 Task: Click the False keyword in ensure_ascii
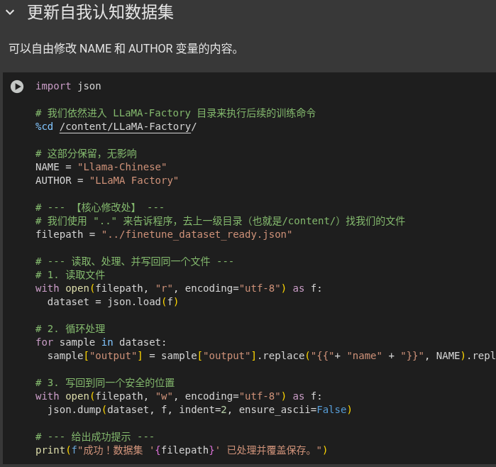click(331, 410)
